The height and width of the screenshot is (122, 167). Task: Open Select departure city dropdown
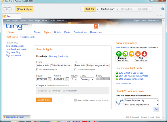[141, 100]
